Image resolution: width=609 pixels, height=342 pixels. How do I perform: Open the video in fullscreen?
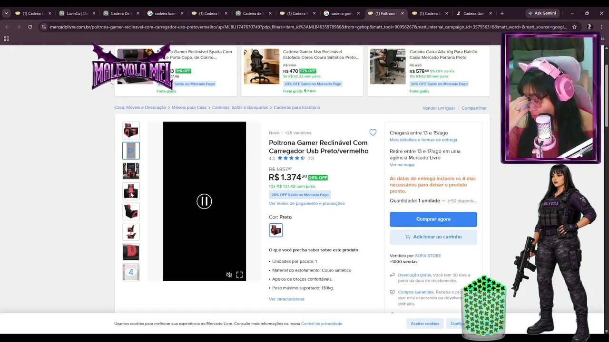click(x=239, y=275)
